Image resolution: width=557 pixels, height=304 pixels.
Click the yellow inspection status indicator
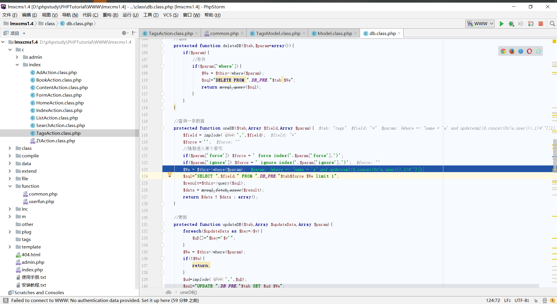[554, 41]
